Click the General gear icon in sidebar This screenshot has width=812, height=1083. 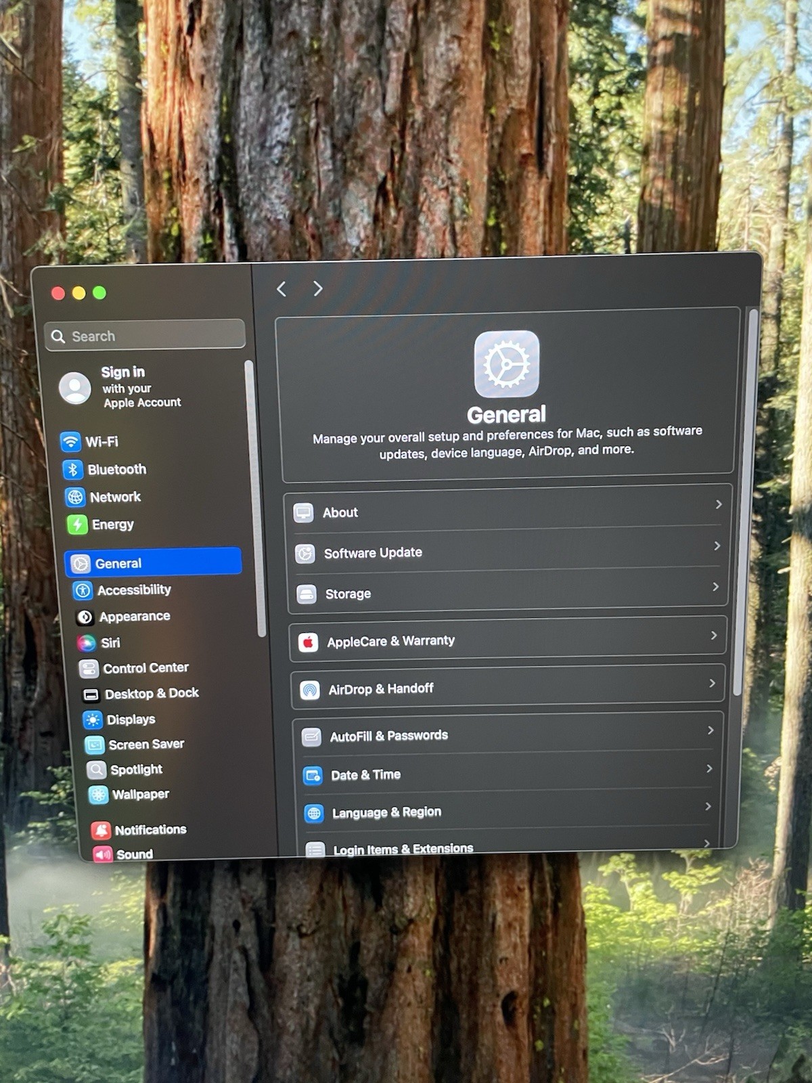pyautogui.click(x=81, y=563)
